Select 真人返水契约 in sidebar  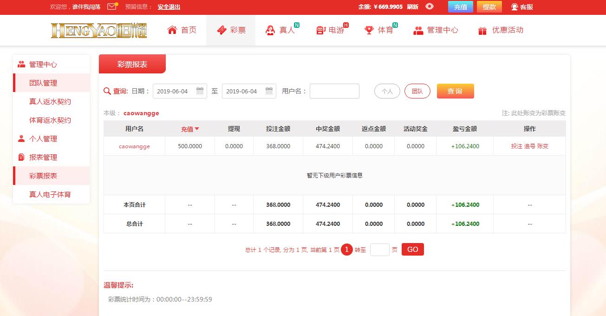(51, 101)
